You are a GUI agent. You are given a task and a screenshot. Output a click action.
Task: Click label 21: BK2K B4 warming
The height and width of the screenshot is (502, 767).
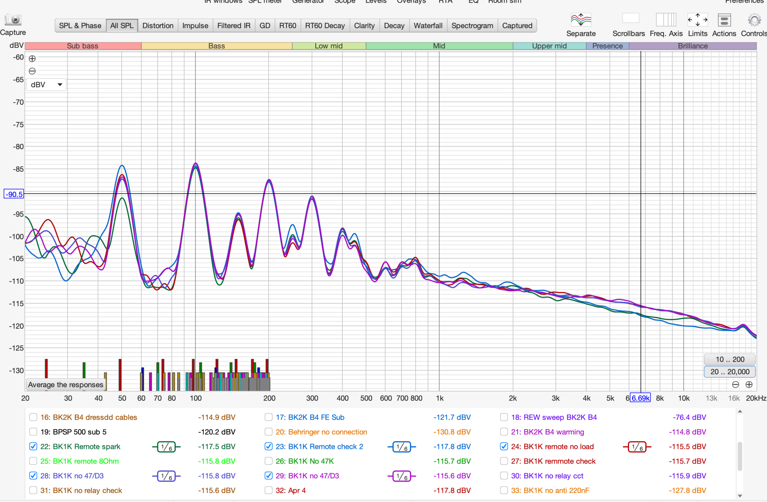(x=548, y=432)
